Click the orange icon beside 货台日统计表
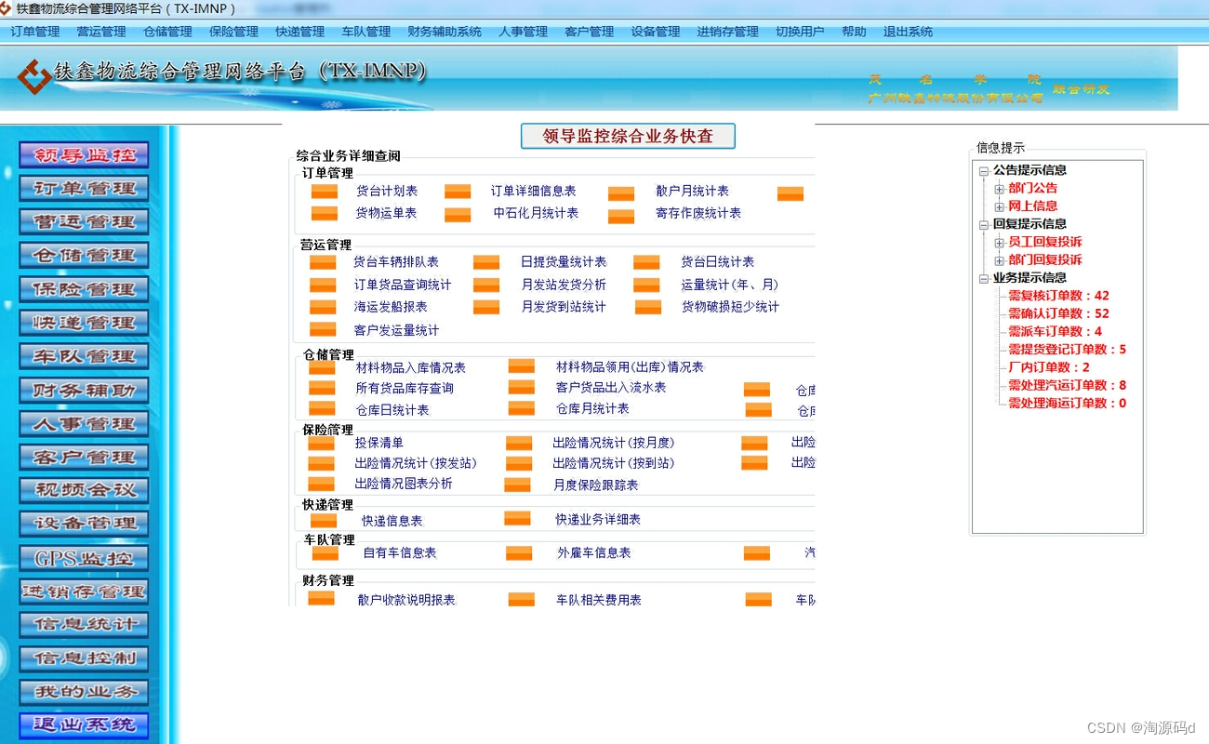Image resolution: width=1209 pixels, height=744 pixels. pos(646,262)
